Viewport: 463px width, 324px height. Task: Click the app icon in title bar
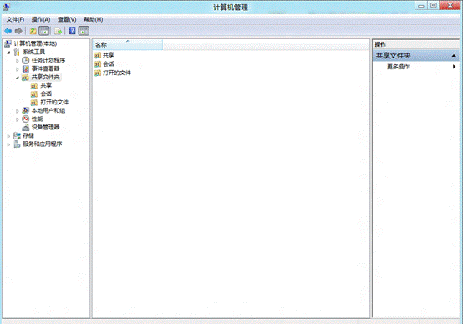pyautogui.click(x=6, y=7)
